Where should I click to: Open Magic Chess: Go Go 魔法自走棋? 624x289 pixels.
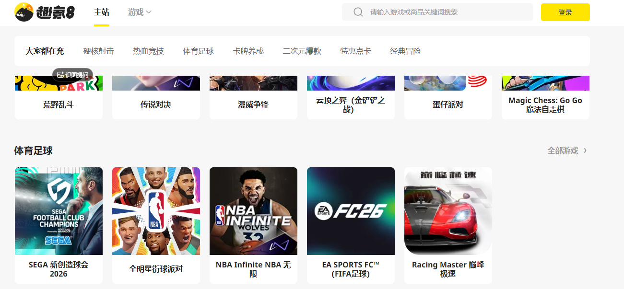point(545,105)
